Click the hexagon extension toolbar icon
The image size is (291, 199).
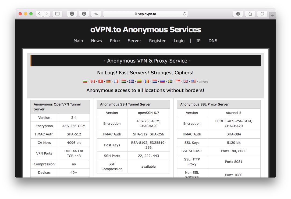[x=84, y=14]
